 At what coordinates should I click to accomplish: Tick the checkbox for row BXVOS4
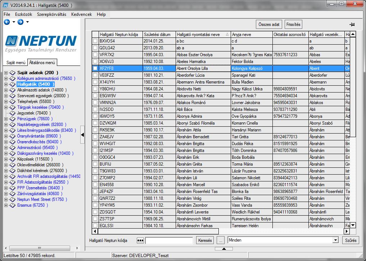(x=95, y=41)
